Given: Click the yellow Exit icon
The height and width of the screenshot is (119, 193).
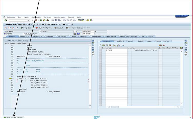Looking at the screenshot, I should (x=44, y=20).
